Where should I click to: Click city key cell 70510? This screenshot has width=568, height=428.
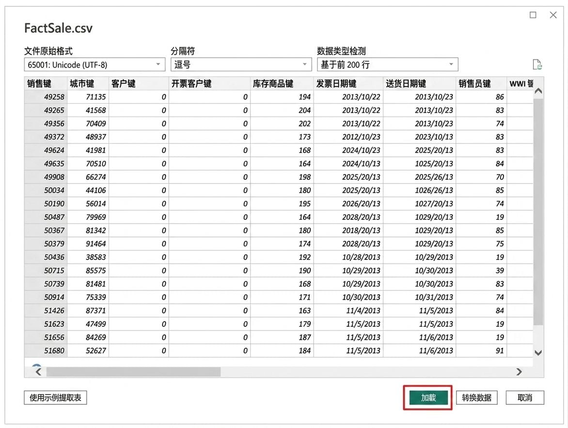pyautogui.click(x=88, y=164)
